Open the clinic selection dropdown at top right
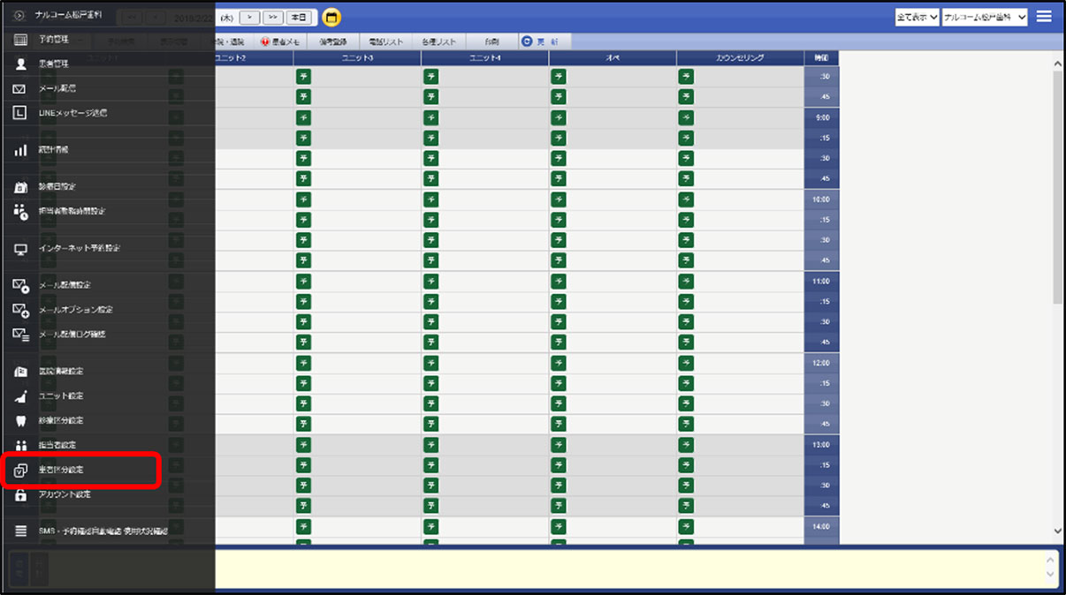1066x595 pixels. pos(985,17)
